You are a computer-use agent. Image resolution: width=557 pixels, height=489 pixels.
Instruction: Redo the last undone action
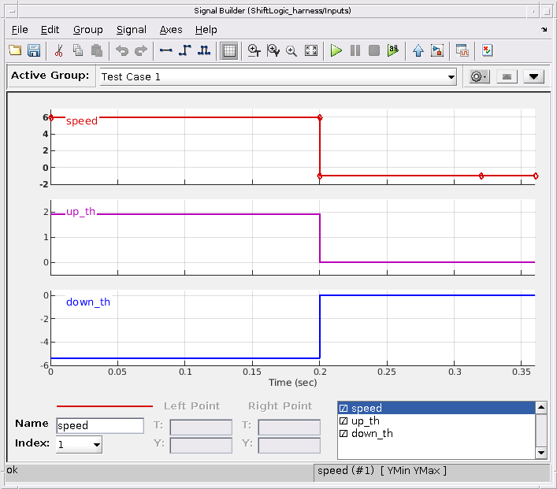click(141, 50)
